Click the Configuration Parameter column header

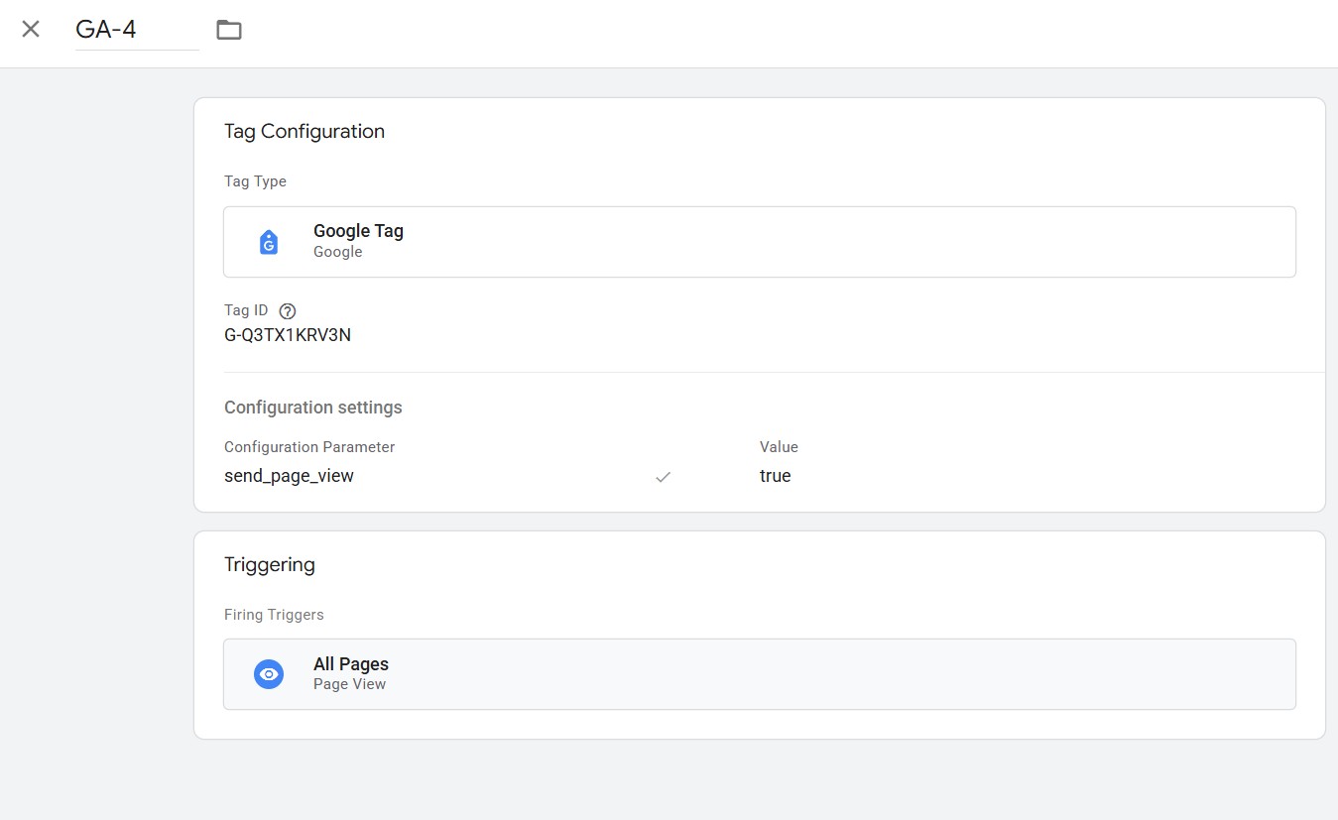(309, 447)
